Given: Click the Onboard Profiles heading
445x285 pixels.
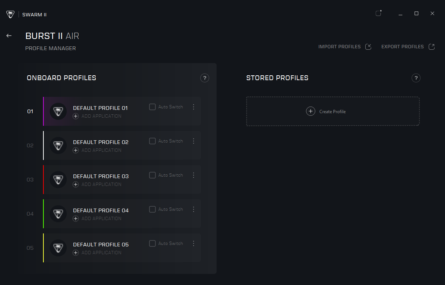Looking at the screenshot, I should pyautogui.click(x=62, y=78).
